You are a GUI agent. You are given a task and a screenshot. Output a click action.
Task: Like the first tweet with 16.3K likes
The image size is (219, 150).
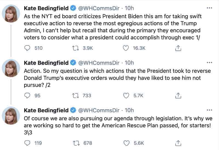tap(126, 48)
